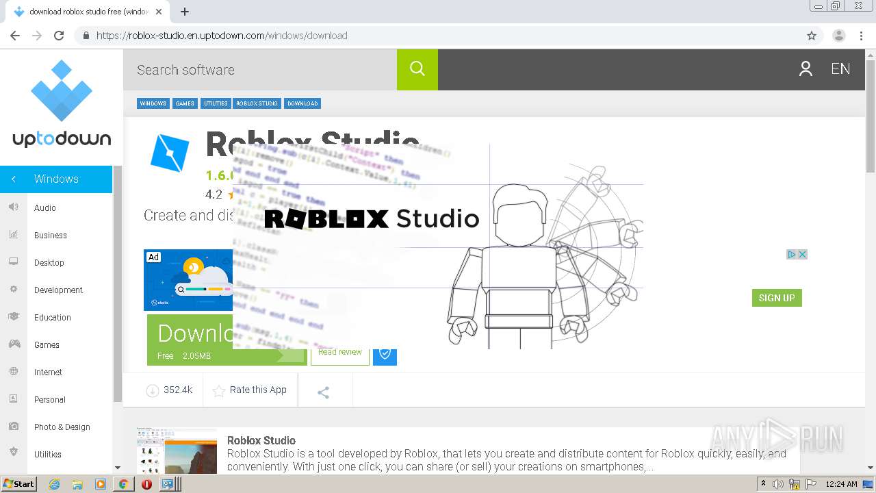Open Windows Explorer folder on the taskbar
The width and height of the screenshot is (876, 493).
[77, 484]
